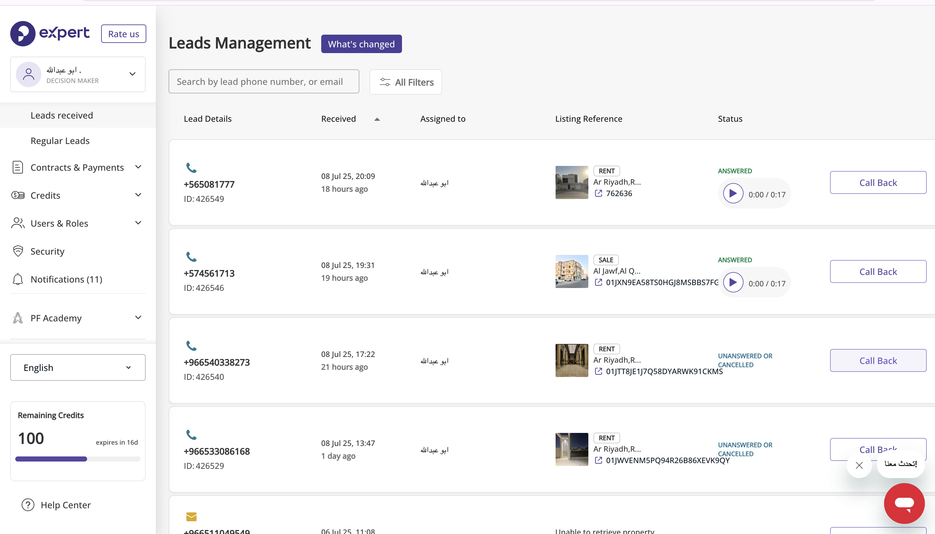Click the ANSWERED status for lead 426549

coord(735,171)
